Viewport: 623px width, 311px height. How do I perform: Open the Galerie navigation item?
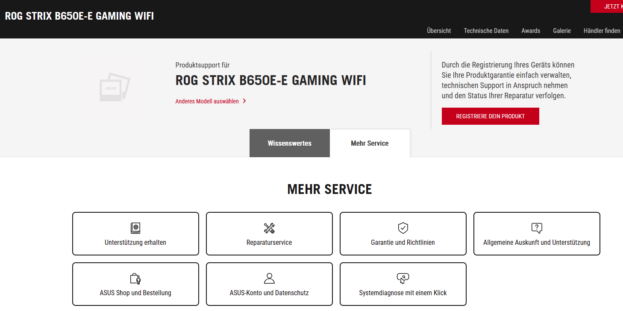[562, 31]
